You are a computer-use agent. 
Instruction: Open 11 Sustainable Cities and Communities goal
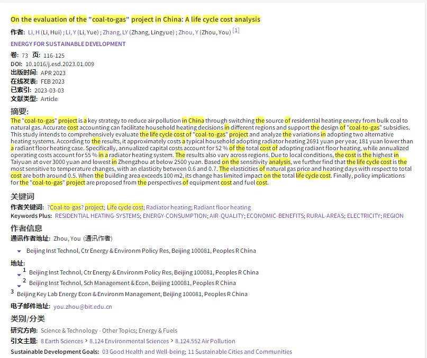point(240,352)
